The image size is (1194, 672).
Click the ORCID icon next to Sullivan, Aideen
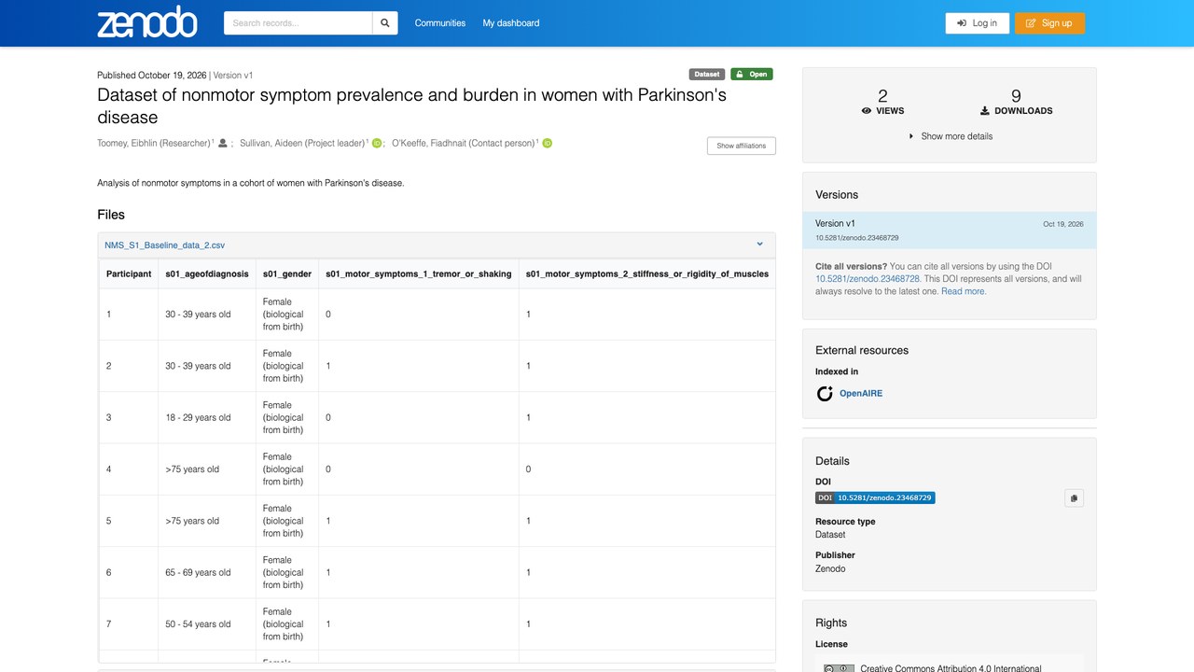377,144
